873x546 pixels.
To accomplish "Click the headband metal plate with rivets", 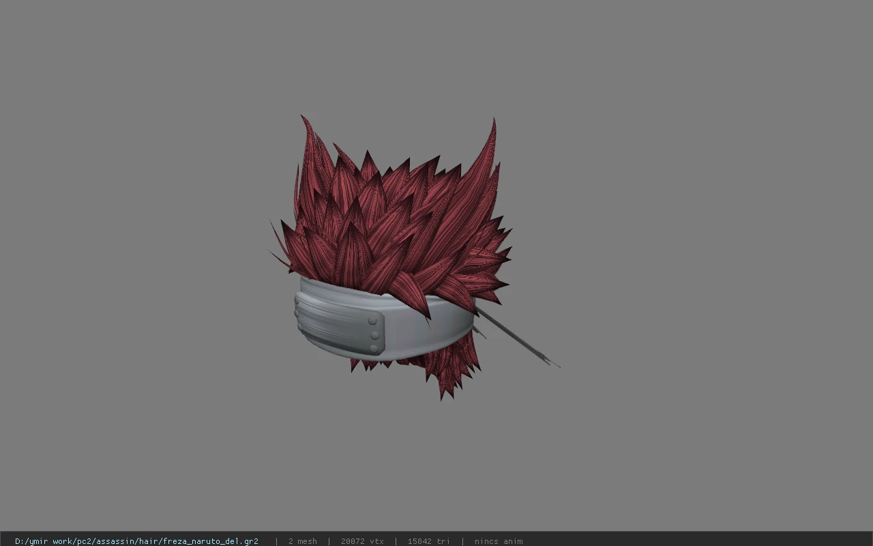I will coord(339,326).
